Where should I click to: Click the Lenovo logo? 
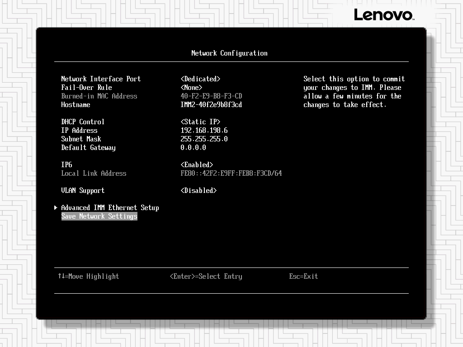[384, 15]
